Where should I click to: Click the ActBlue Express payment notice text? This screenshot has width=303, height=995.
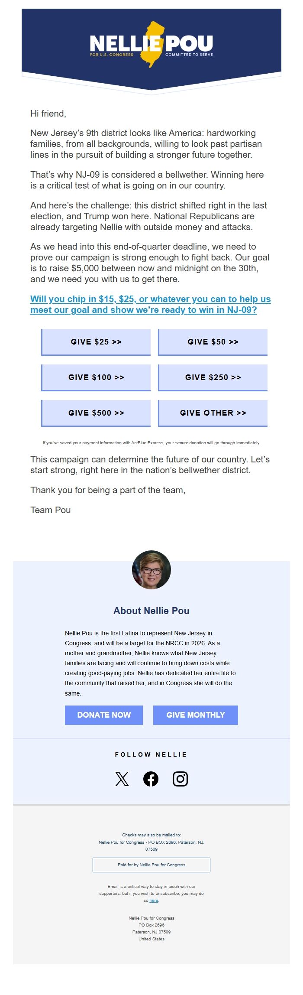click(x=151, y=443)
